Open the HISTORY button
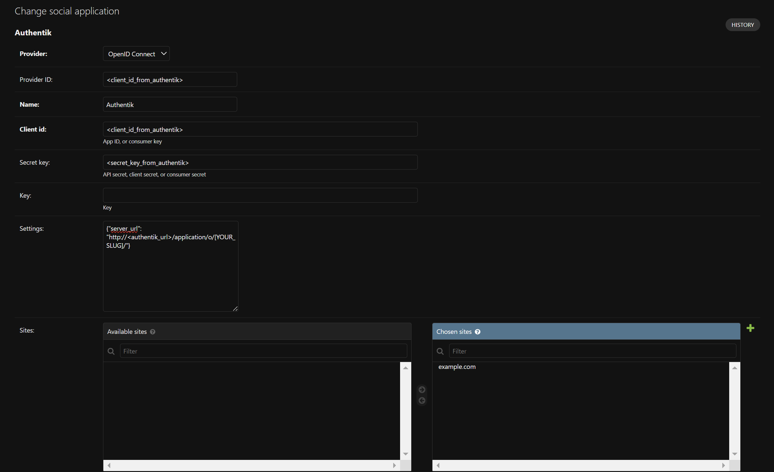774x472 pixels. click(743, 25)
